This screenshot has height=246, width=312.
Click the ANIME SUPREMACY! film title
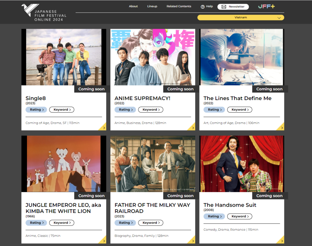click(142, 98)
